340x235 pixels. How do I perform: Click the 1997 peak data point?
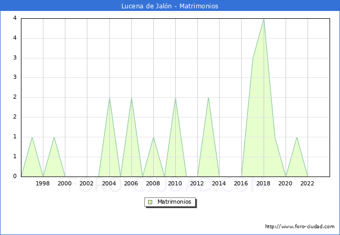[32, 137]
